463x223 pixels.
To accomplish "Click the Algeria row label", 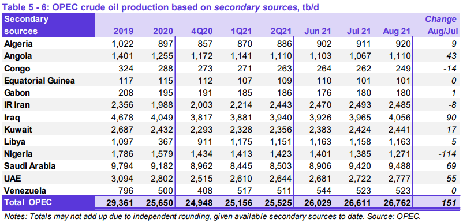I will pyautogui.click(x=18, y=44).
